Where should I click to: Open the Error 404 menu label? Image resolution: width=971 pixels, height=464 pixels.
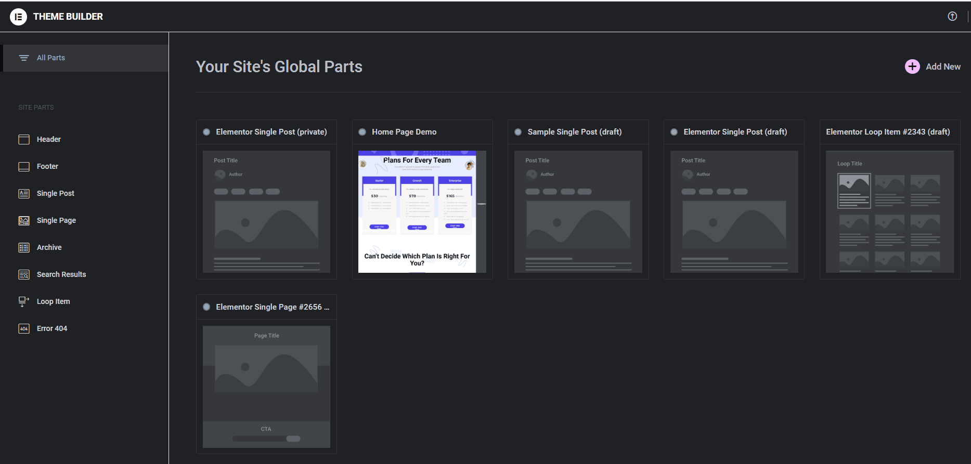pos(52,328)
